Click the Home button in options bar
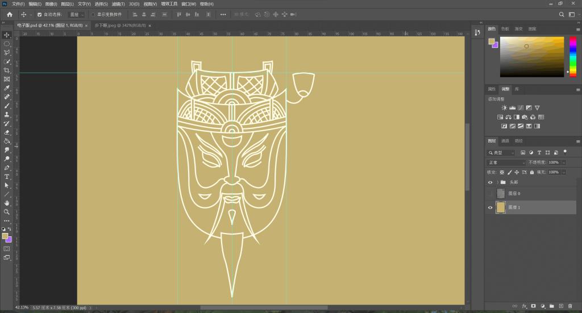The width and height of the screenshot is (582, 313). point(9,14)
